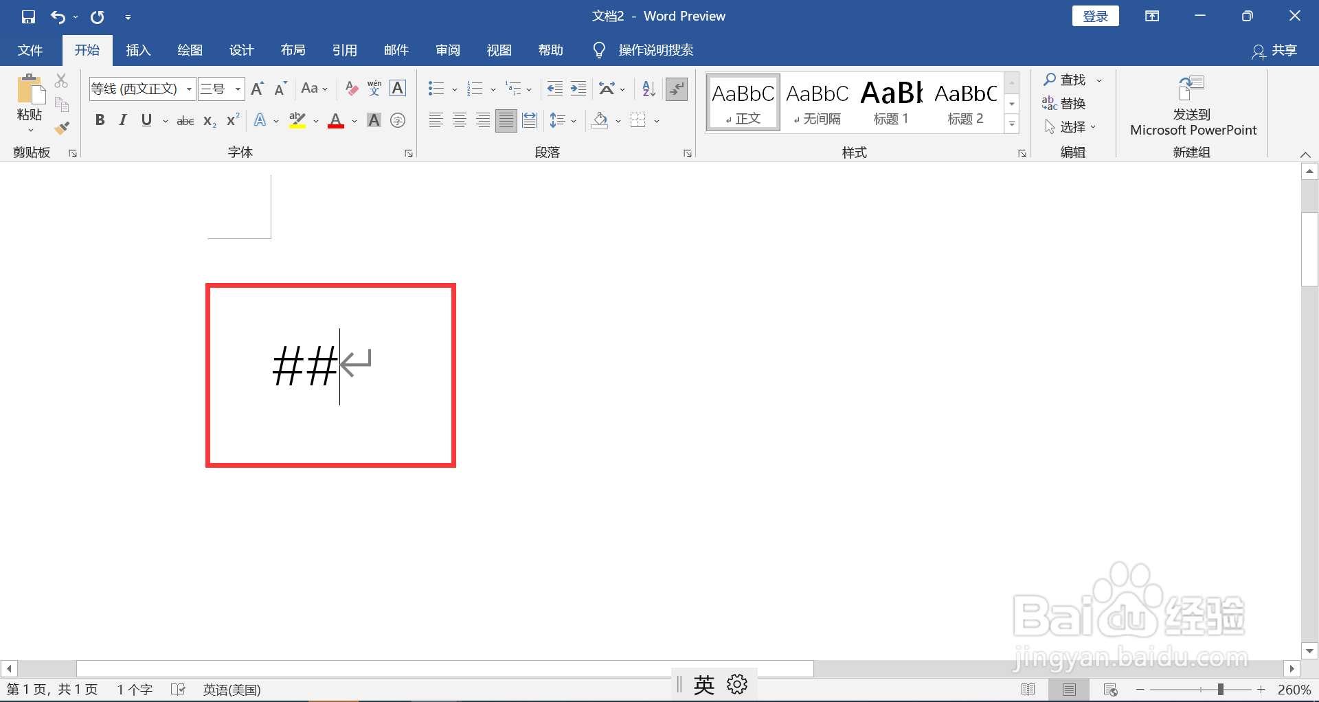The image size is (1319, 702).
Task: Switch to the 插入 (Insert) tab
Action: (138, 50)
